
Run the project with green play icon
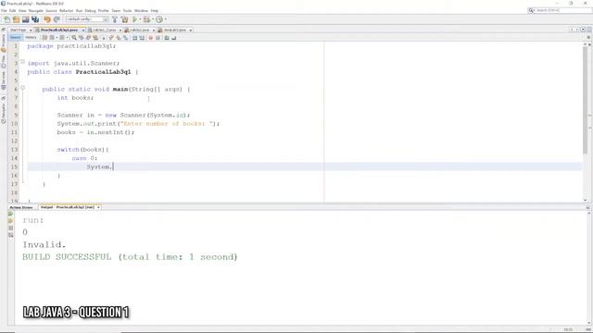coord(134,19)
